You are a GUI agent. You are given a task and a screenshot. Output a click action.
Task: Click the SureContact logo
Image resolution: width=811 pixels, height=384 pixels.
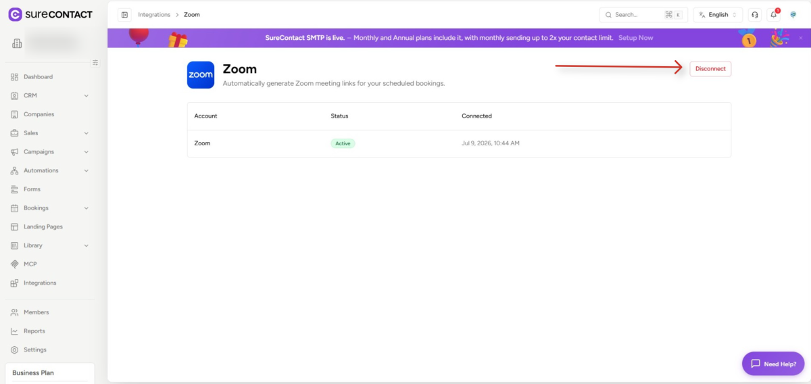tap(50, 14)
